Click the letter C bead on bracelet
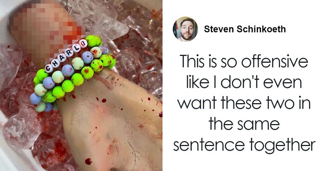Screen dimensions: 325x171 pos(49,68)
